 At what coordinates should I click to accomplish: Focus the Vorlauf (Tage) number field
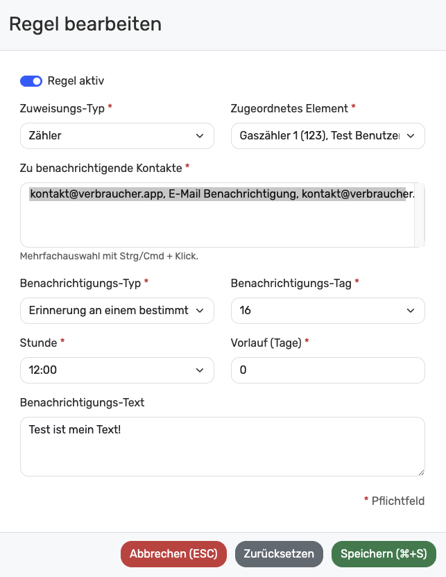pyautogui.click(x=327, y=370)
